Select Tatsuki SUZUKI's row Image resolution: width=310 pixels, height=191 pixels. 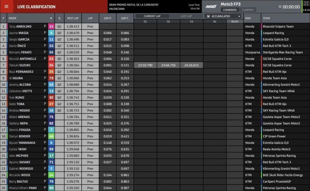tap(155, 65)
